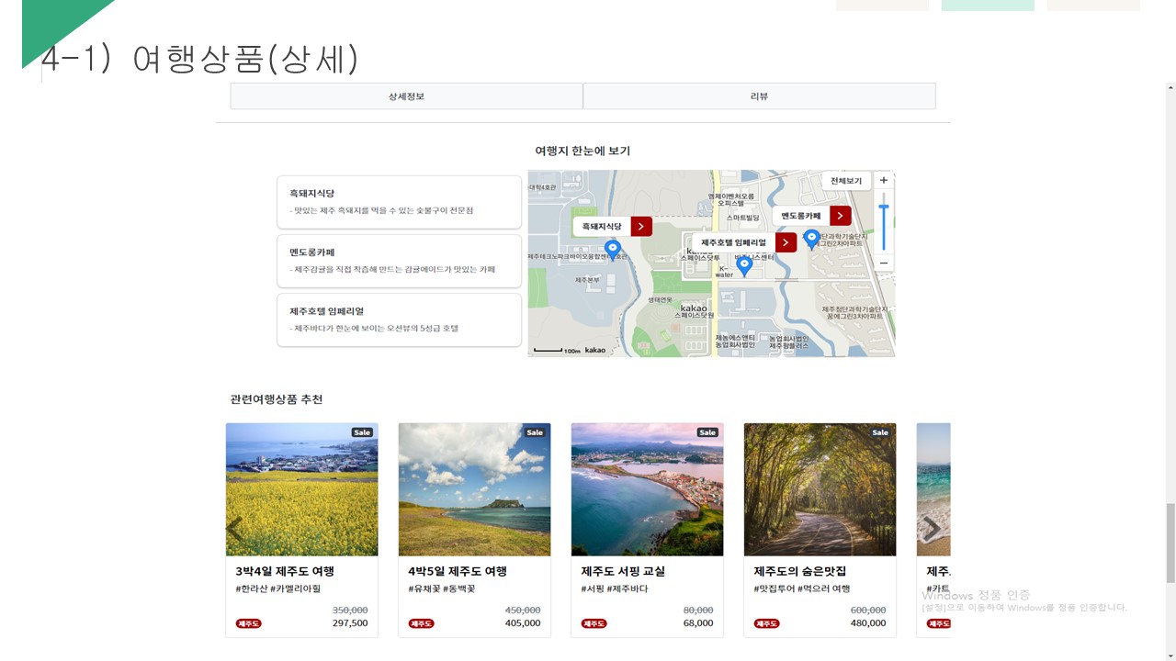Click the scrollbar up arrow
1176x661 pixels.
(1170, 88)
